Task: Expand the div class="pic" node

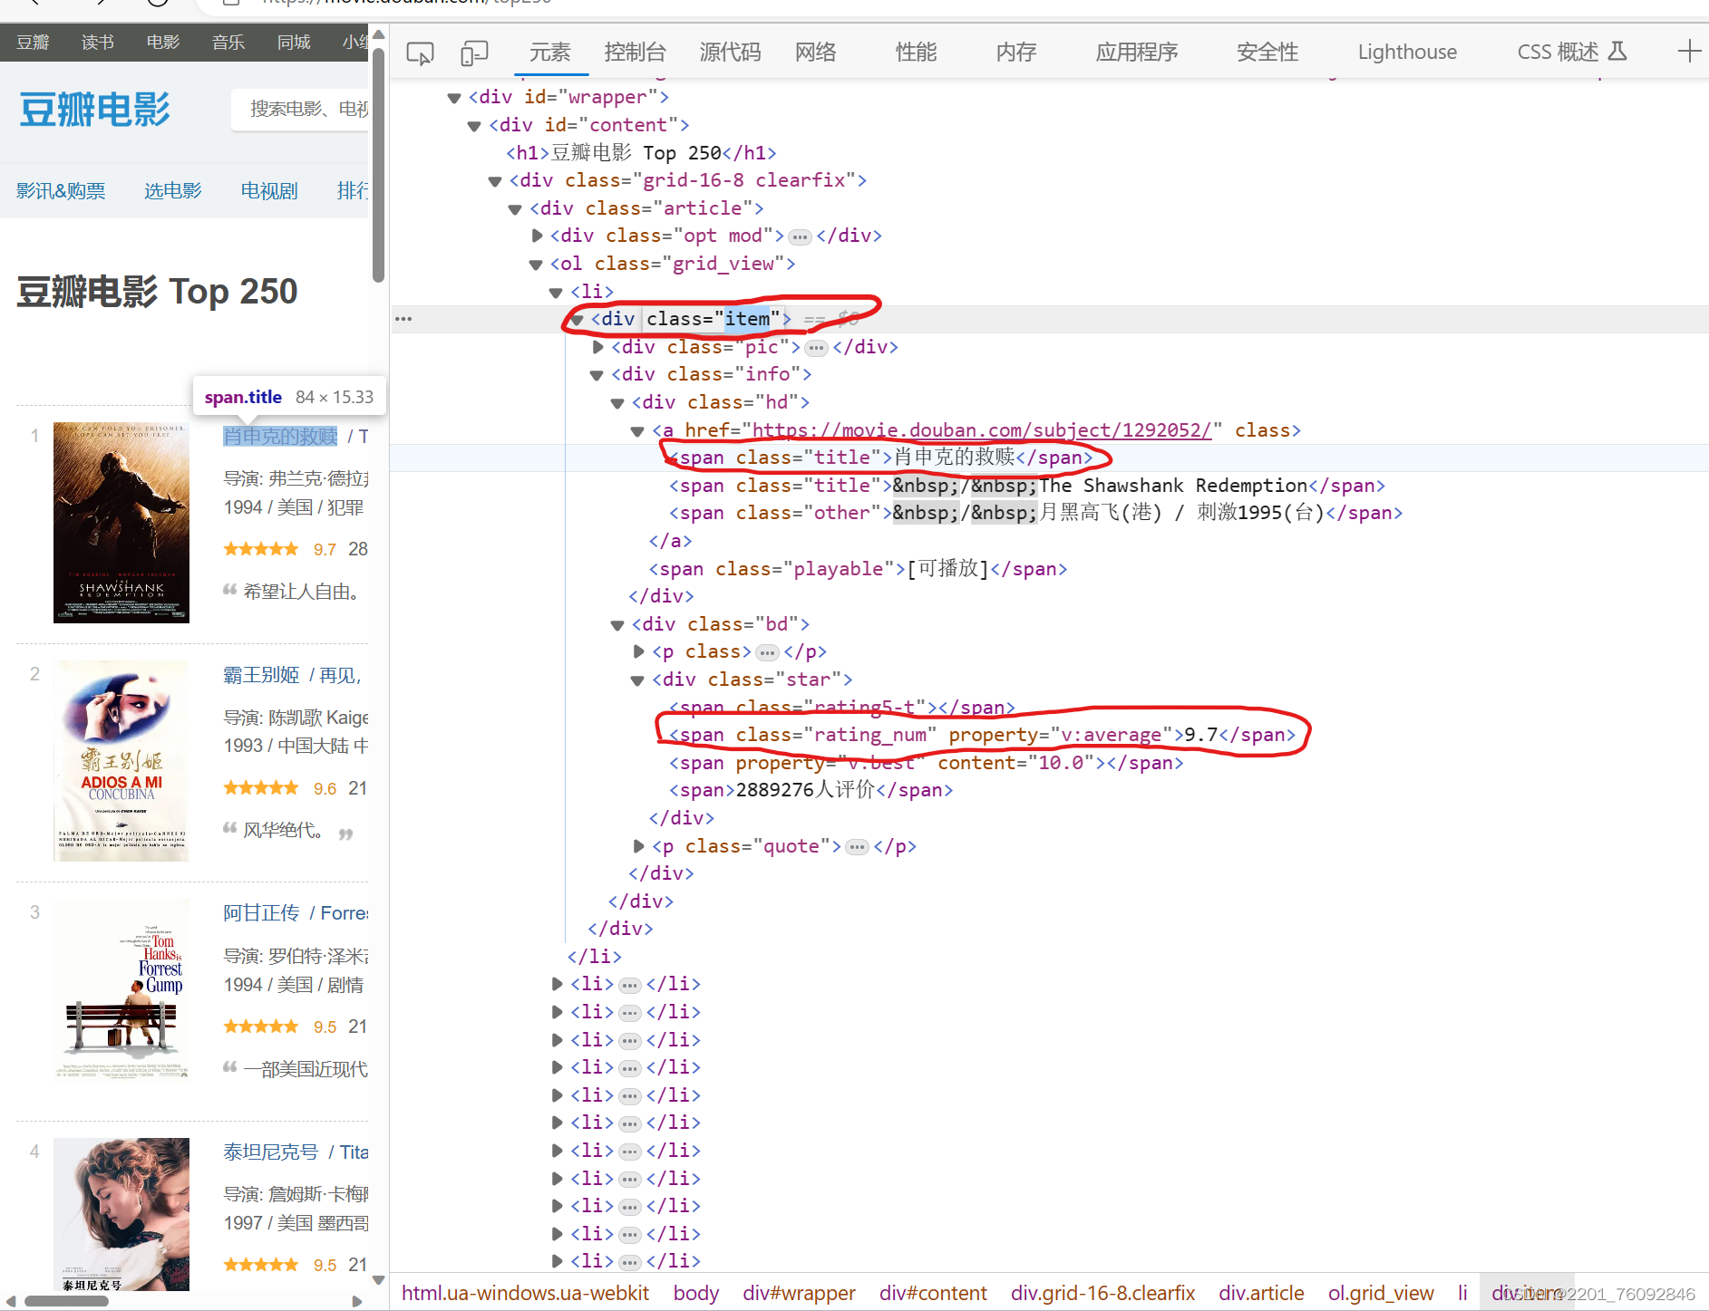Action: pos(597,347)
